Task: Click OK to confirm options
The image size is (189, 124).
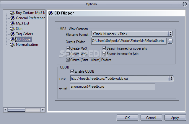Action: pyautogui.click(x=127, y=118)
